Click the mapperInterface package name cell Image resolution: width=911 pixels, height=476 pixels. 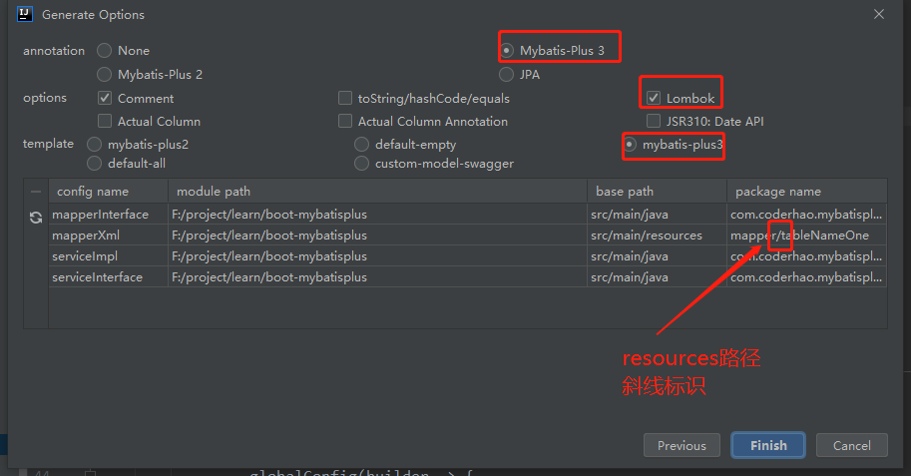(807, 215)
